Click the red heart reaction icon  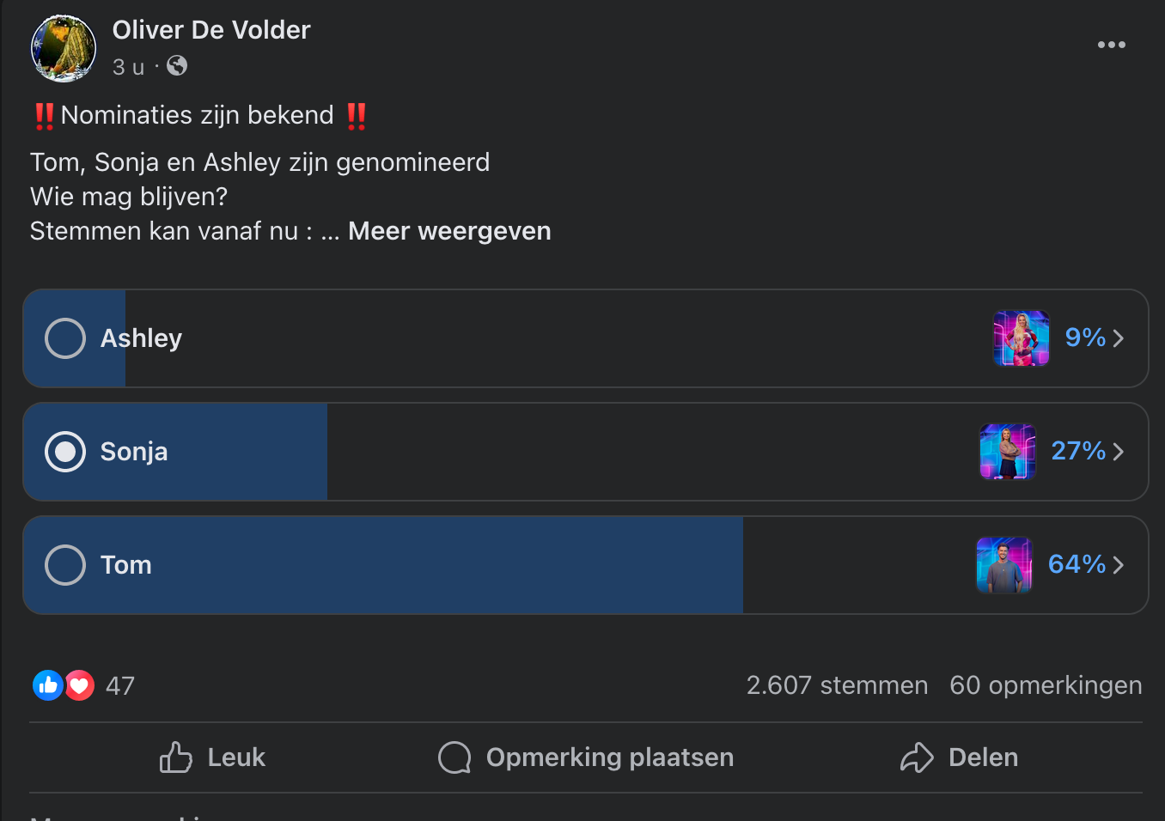pos(79,685)
